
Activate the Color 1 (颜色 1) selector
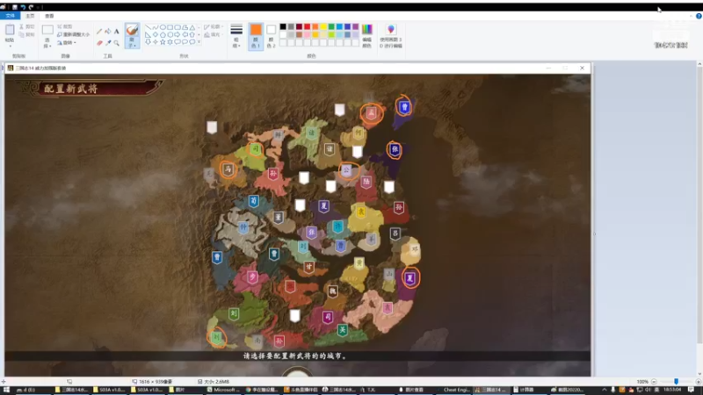coord(256,36)
